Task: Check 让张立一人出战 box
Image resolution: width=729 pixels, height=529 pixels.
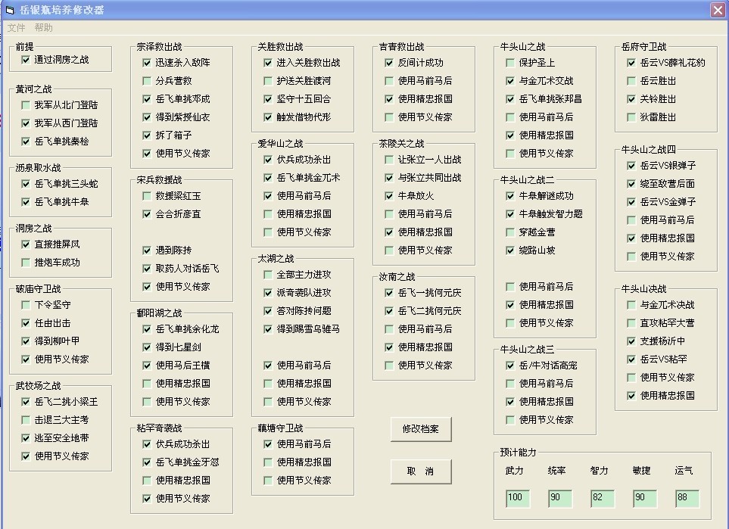Action: click(389, 160)
